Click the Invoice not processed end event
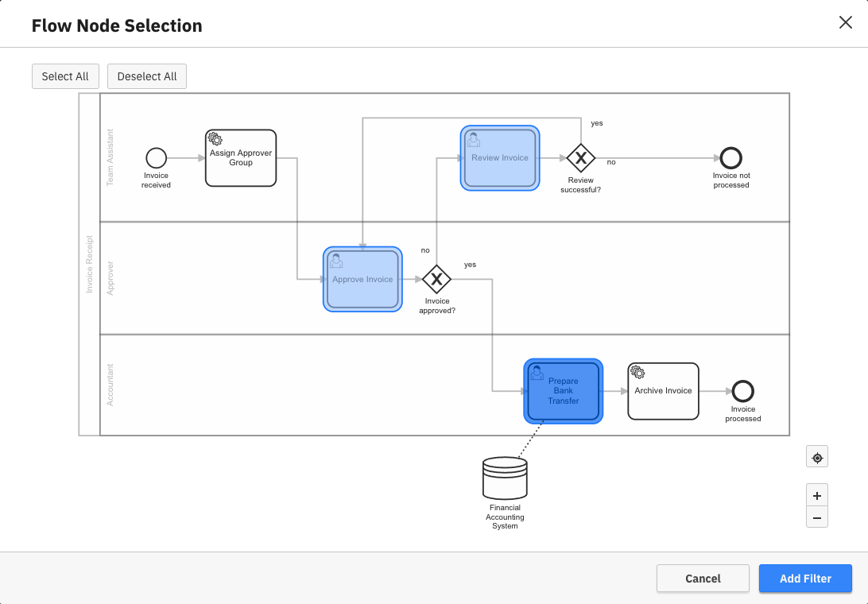The image size is (868, 604). tap(730, 158)
